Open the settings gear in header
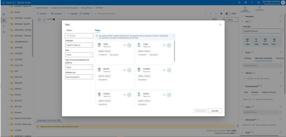This screenshot has width=286, height=137. click(246, 2)
